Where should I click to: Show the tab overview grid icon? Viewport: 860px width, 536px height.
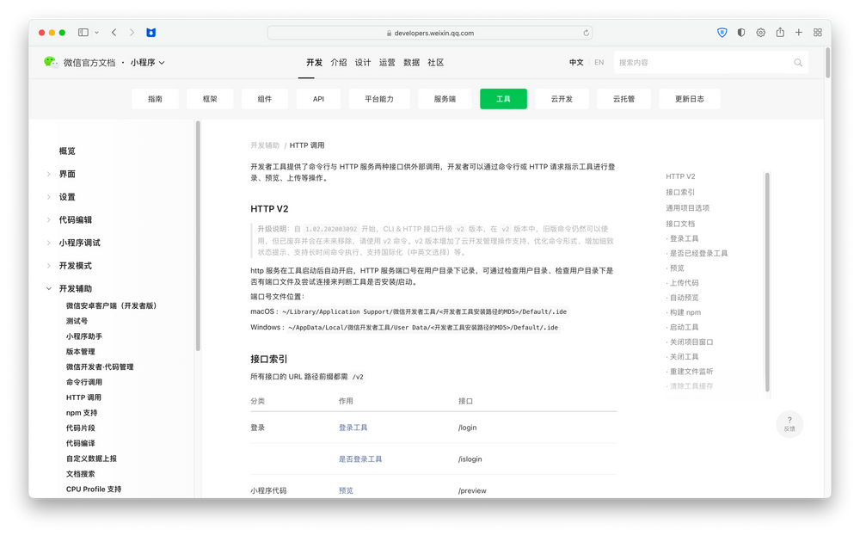click(x=818, y=32)
